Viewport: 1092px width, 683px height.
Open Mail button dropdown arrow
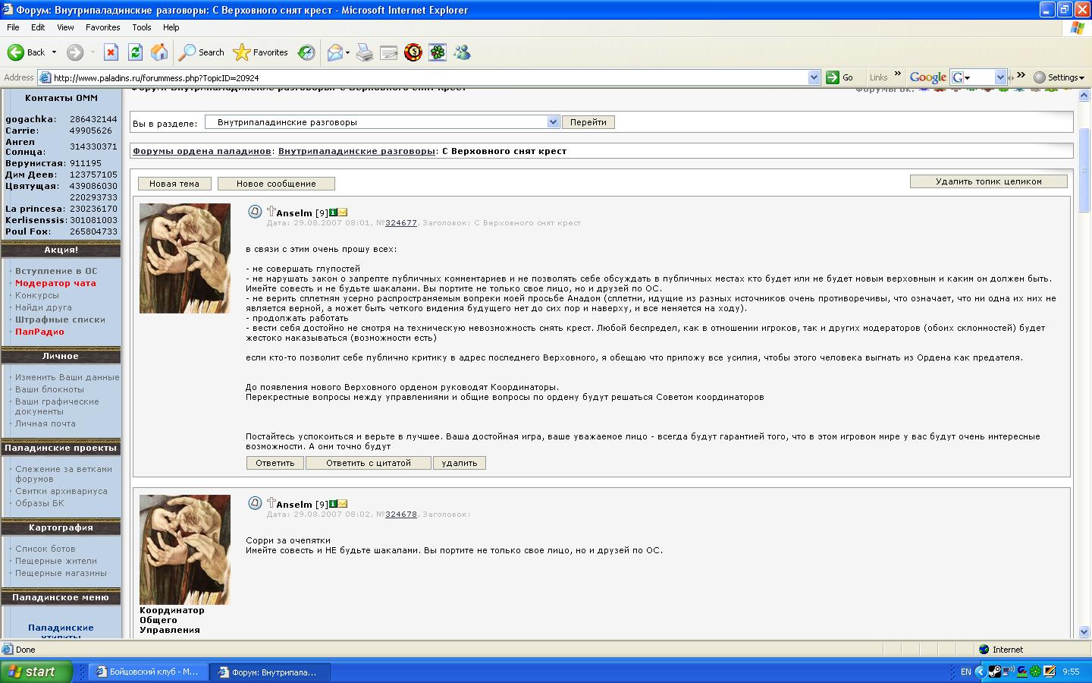point(347,52)
